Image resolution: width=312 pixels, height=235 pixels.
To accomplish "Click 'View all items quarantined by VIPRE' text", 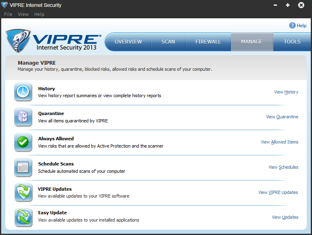I will (73, 121).
